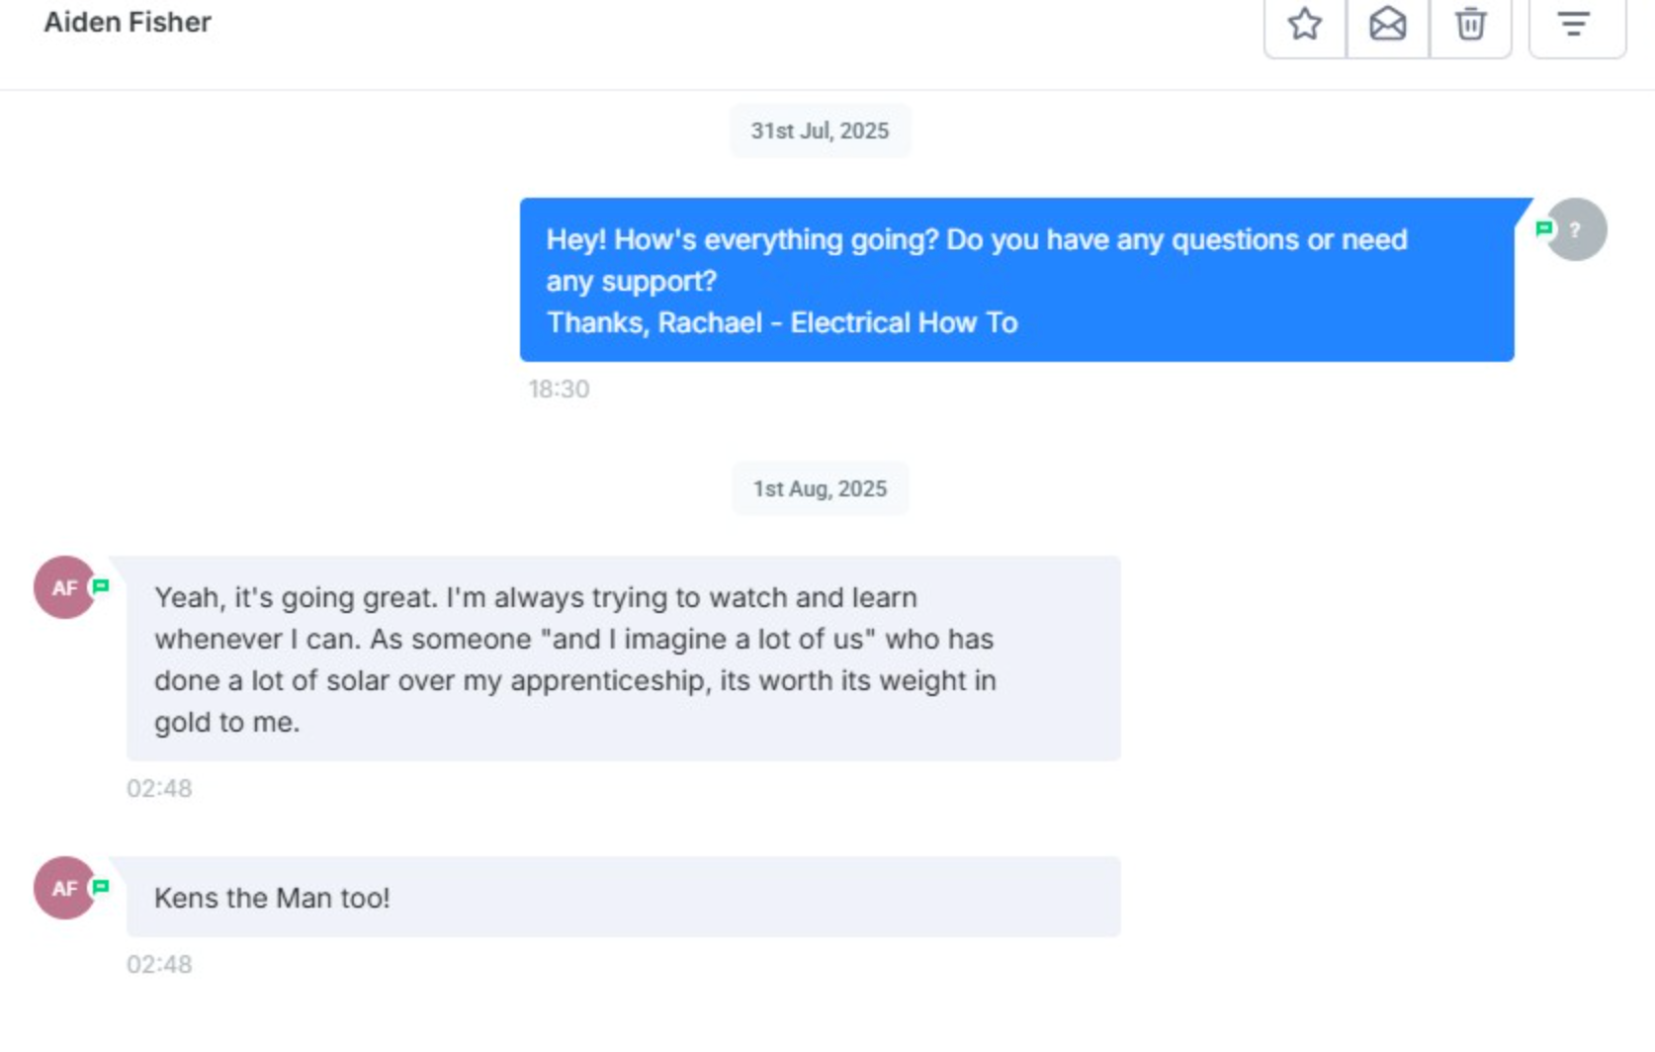This screenshot has width=1655, height=1052.
Task: Click AF avatar beside "Kens the Man too!"
Action: (63, 888)
